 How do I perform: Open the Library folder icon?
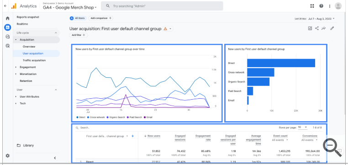(19, 145)
